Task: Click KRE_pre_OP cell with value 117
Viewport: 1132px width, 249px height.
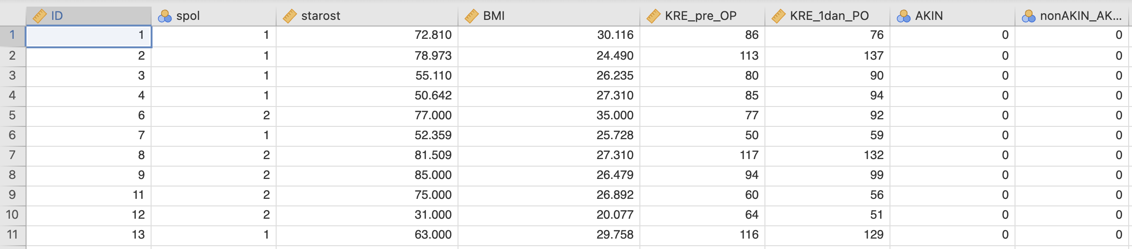Action: coord(702,155)
